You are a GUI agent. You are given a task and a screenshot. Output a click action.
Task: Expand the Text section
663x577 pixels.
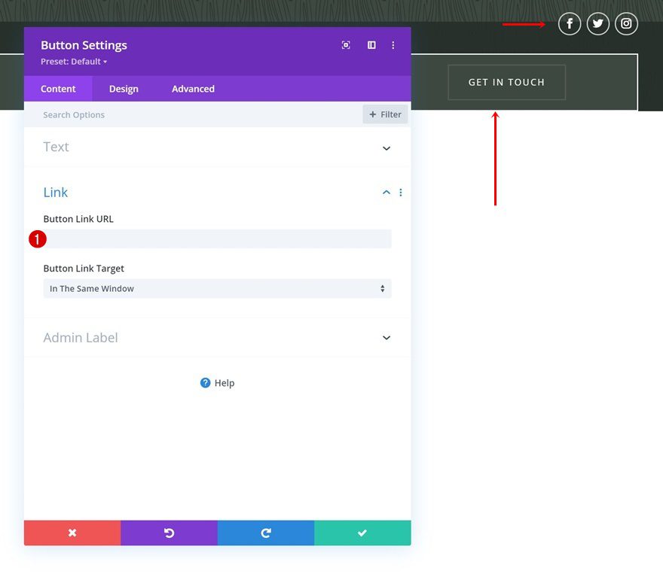click(x=386, y=147)
